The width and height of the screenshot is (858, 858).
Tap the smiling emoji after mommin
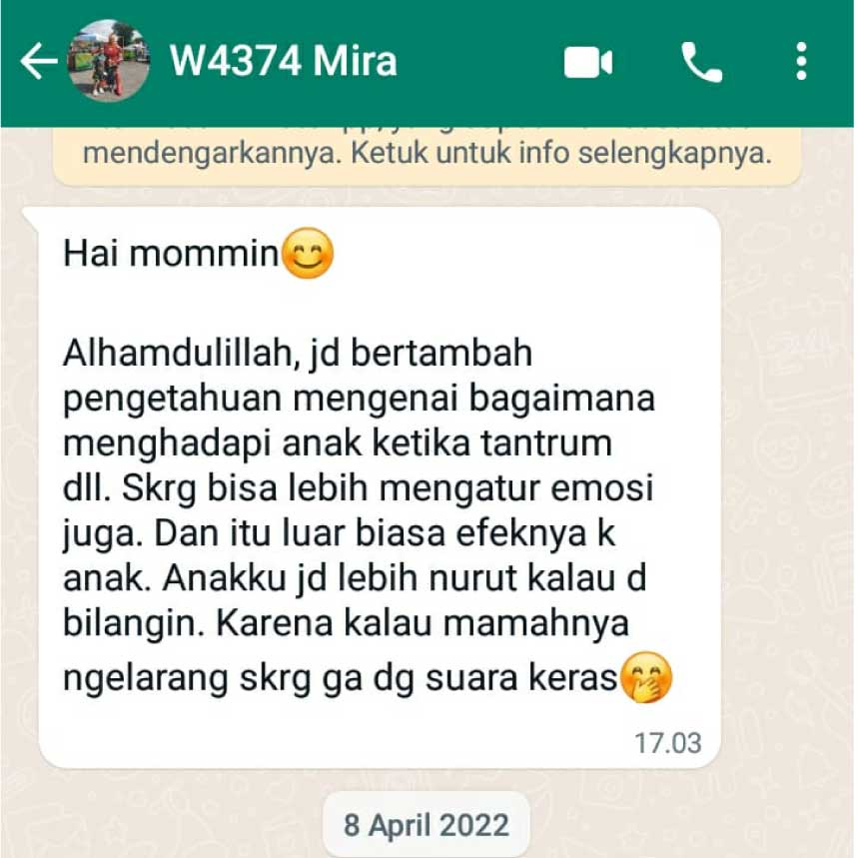(x=308, y=253)
